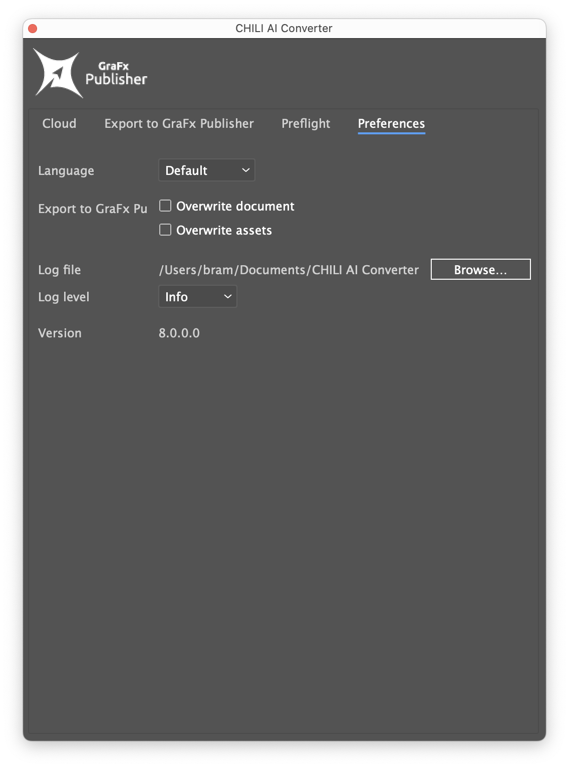Open the Language dropdown set to Default
569x768 pixels.
pyautogui.click(x=207, y=170)
